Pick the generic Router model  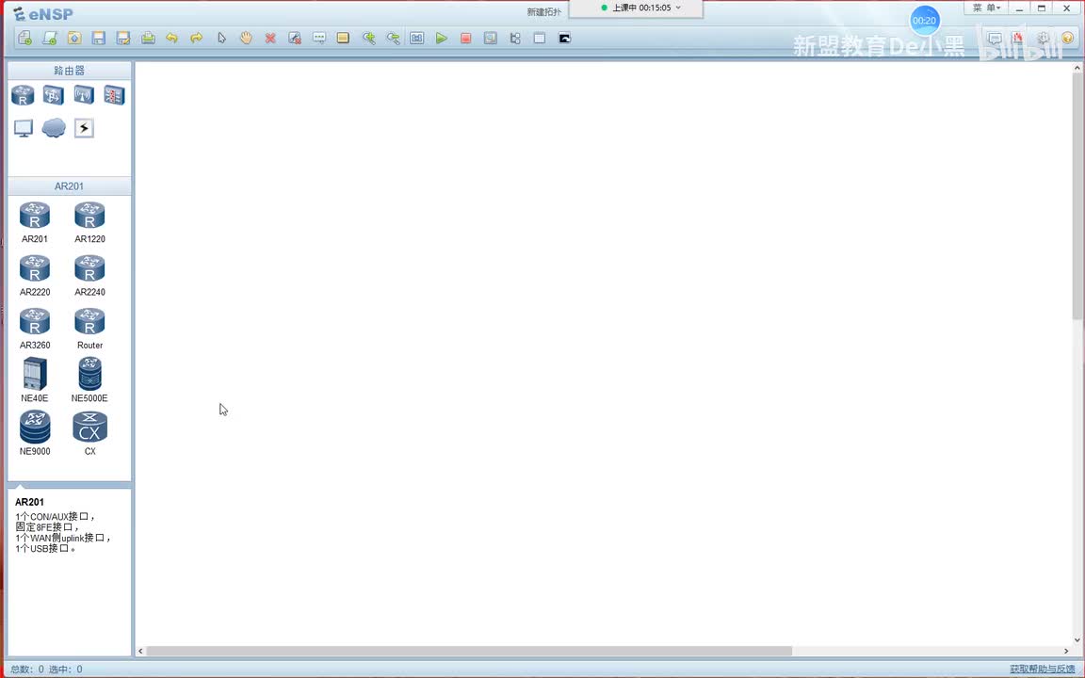tap(90, 330)
